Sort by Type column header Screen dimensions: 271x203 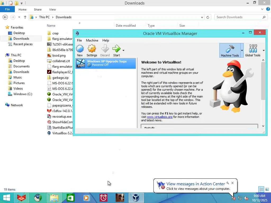pos(151,26)
